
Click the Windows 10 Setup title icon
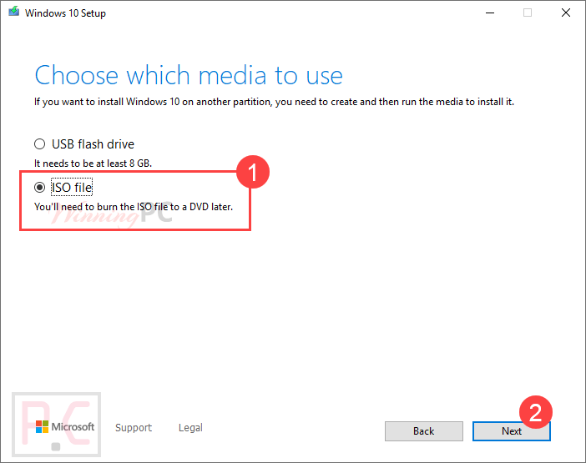[14, 12]
